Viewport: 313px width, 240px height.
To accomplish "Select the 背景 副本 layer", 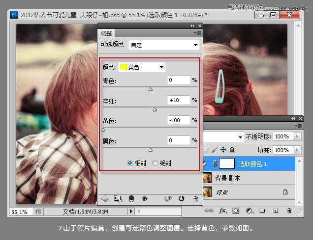I will click(x=228, y=178).
